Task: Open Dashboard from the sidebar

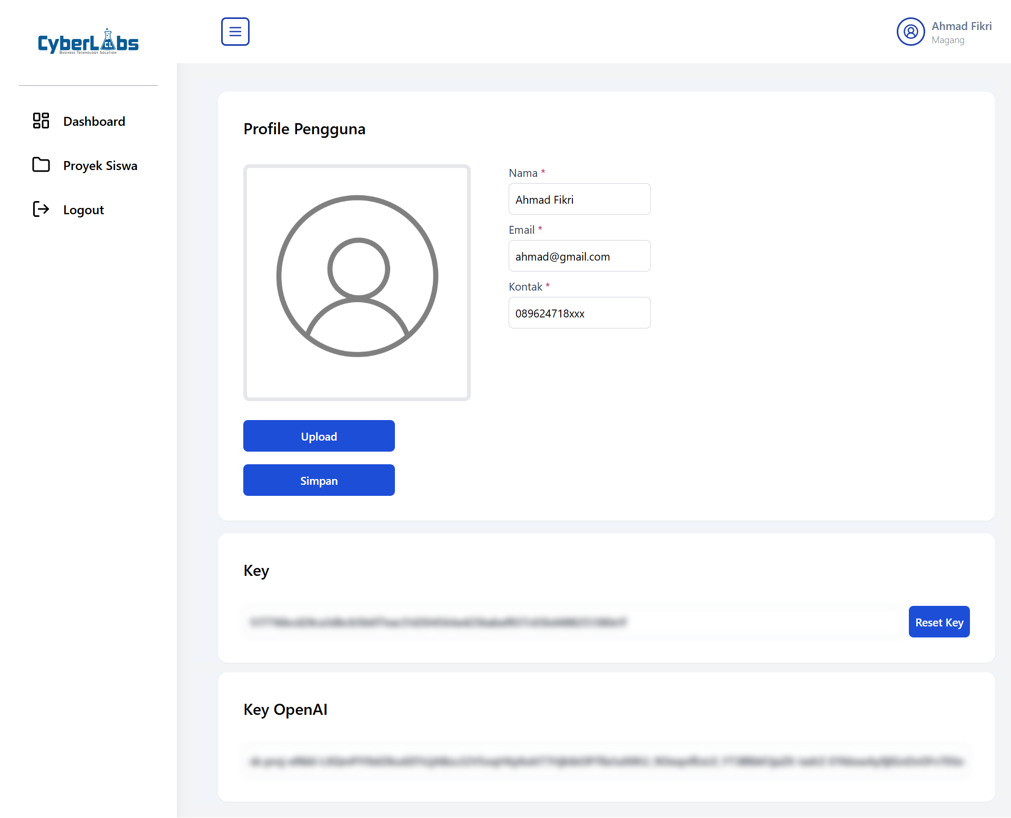Action: pos(94,122)
